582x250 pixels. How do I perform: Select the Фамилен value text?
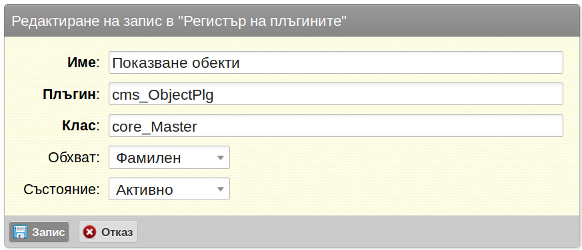coord(149,158)
